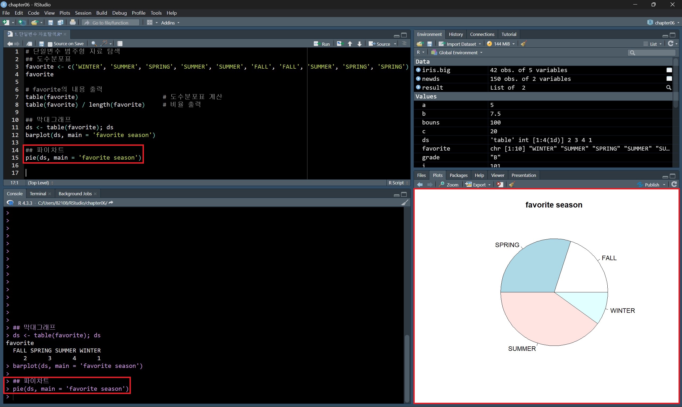This screenshot has height=407, width=682.
Task: Click the Go to file/function search field
Action: click(x=110, y=23)
